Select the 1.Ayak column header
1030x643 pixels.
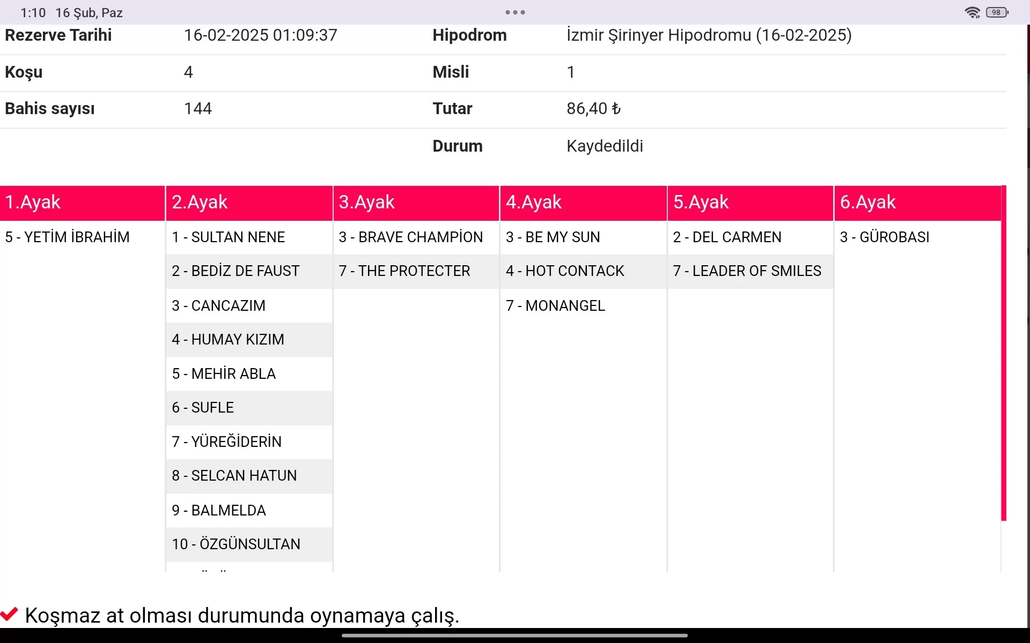[82, 203]
